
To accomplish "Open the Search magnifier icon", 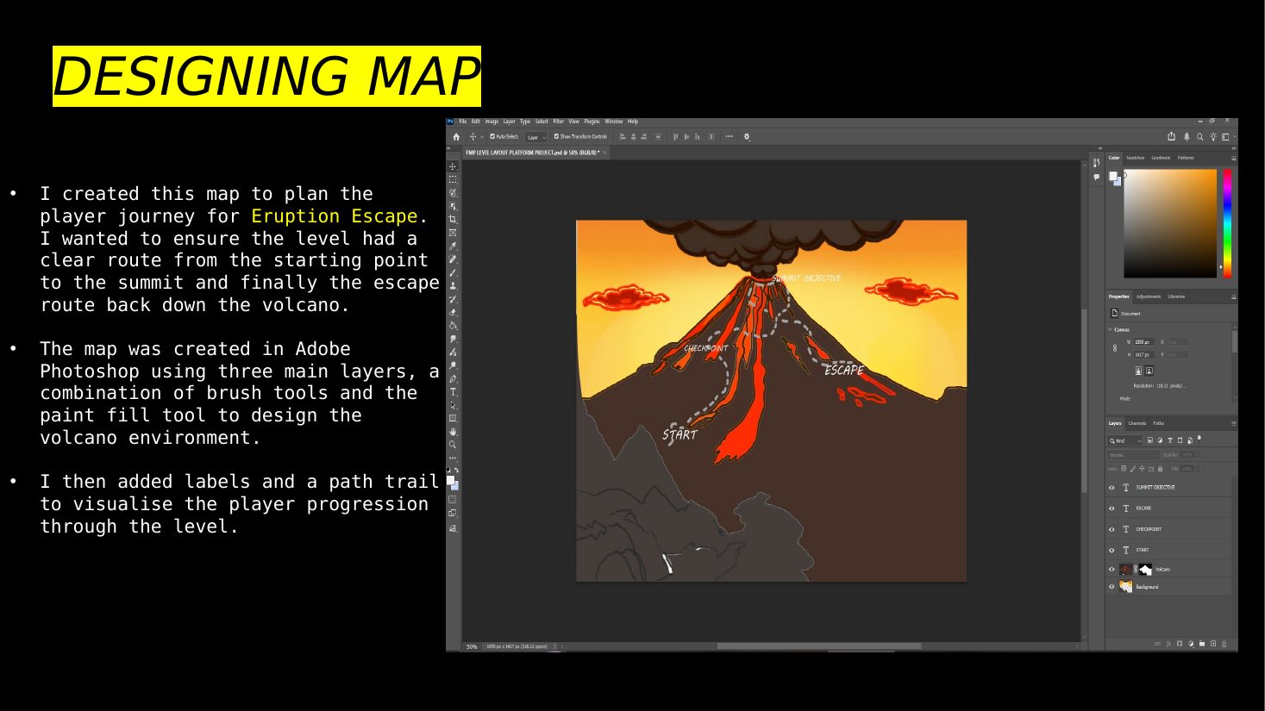I will pyautogui.click(x=1199, y=136).
